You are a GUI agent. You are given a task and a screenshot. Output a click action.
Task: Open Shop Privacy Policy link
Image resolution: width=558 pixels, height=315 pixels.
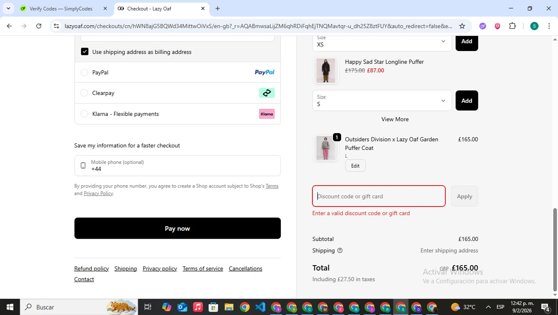pos(98,193)
